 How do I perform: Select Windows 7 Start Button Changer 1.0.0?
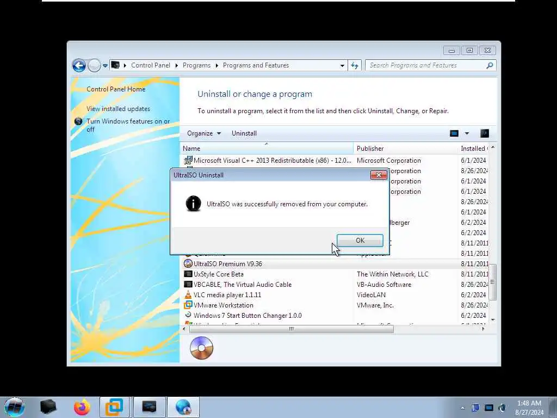tap(334, 315)
